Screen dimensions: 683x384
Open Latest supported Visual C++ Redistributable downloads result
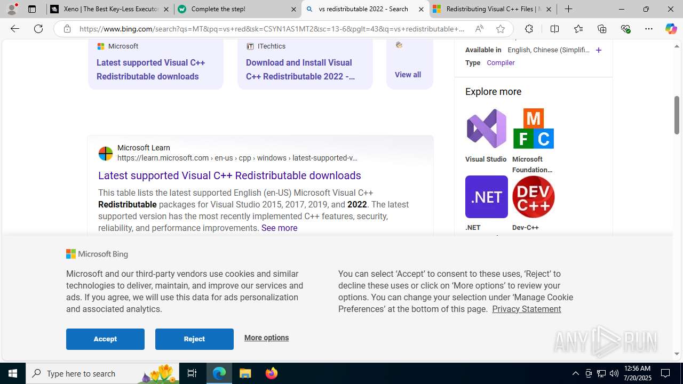point(229,175)
